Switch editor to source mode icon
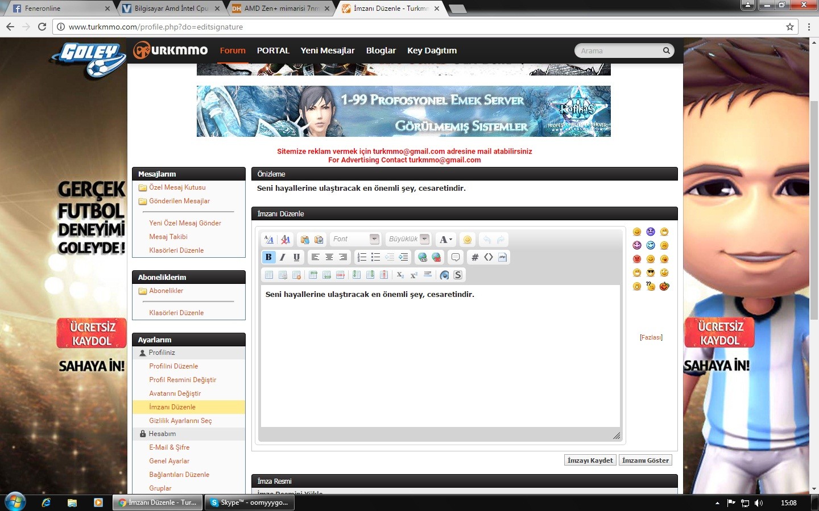 [269, 240]
